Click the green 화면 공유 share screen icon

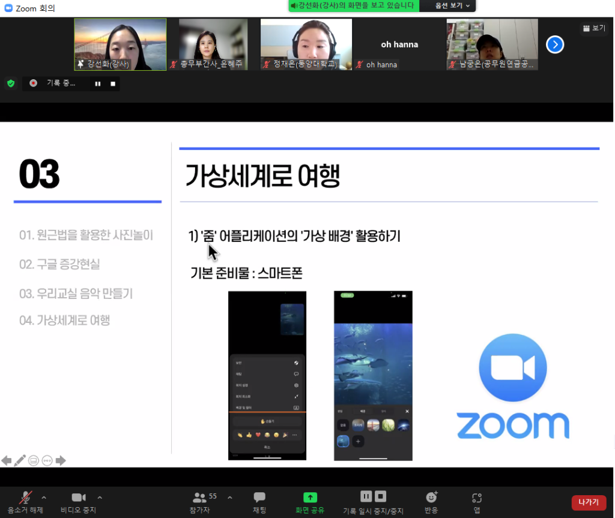[310, 497]
